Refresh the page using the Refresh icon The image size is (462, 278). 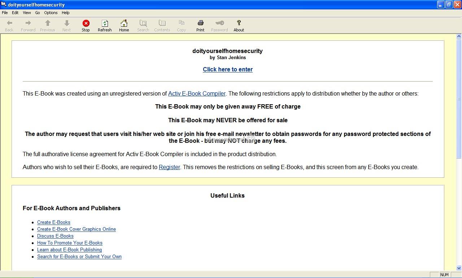coord(105,23)
